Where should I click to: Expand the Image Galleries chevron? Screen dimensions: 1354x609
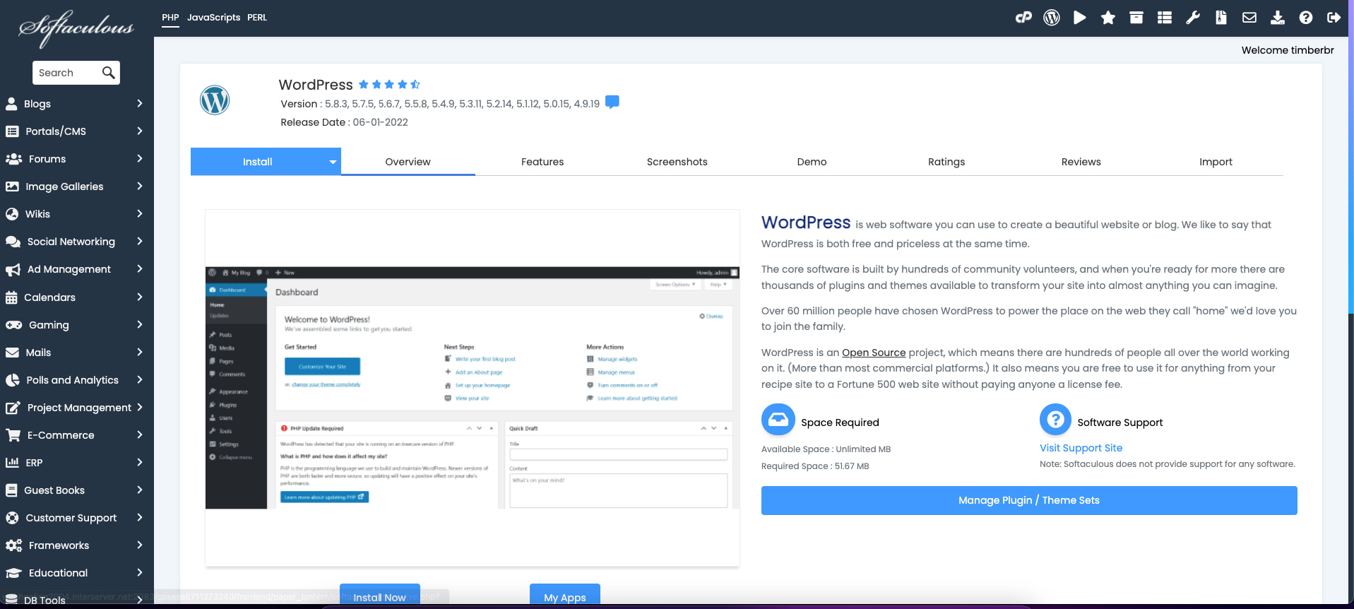click(x=140, y=186)
